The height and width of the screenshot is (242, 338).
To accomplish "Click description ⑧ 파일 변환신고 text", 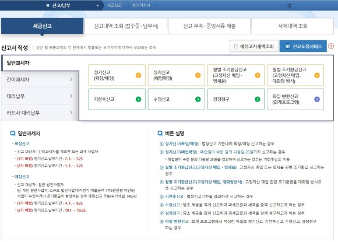I will pyautogui.click(x=238, y=225).
